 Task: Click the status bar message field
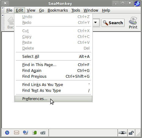(83, 133)
